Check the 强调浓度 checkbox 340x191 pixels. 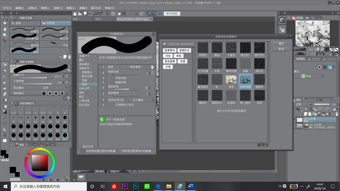pyautogui.click(x=113, y=82)
